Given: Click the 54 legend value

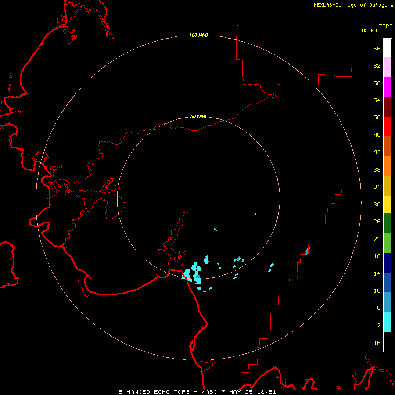Looking at the screenshot, I should tap(377, 100).
